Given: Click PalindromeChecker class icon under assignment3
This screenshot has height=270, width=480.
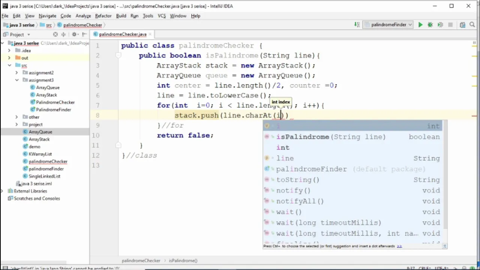Looking at the screenshot, I should pyautogui.click(x=33, y=102).
